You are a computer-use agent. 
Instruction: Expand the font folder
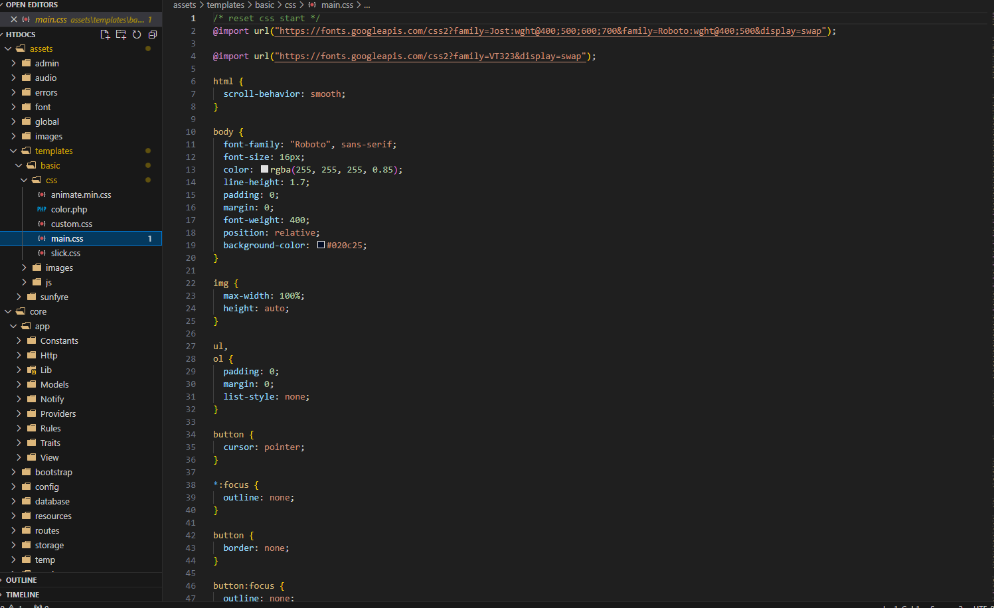point(81,107)
